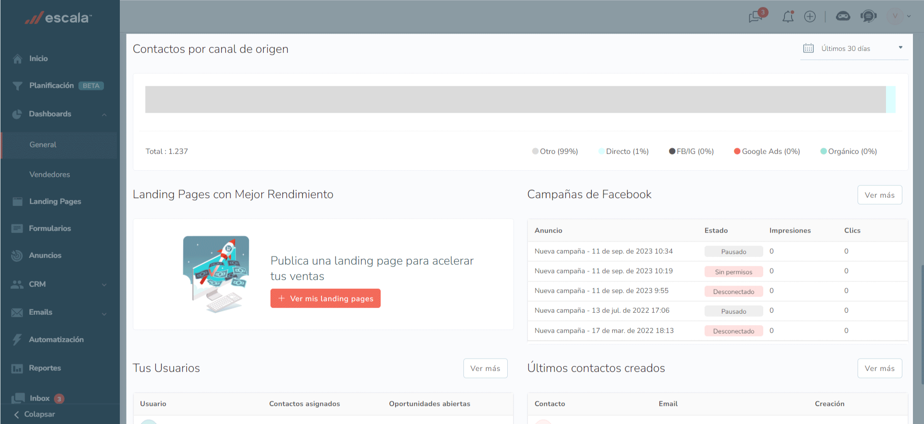Expand the CRM submenu chevron
Screen dimensions: 924x424
pyautogui.click(x=104, y=285)
